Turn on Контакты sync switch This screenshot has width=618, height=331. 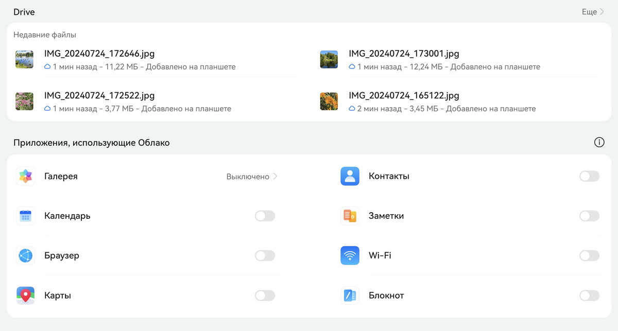[x=589, y=177]
